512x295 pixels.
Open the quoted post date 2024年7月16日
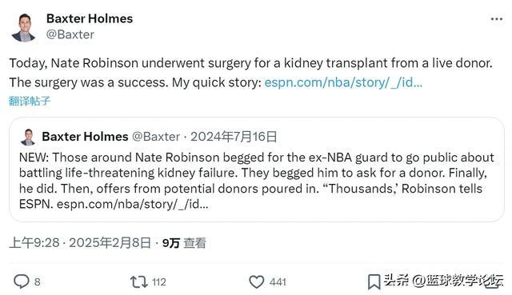coord(234,137)
